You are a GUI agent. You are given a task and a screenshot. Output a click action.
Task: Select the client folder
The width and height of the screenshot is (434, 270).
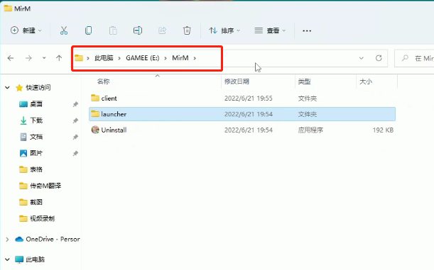242,99
